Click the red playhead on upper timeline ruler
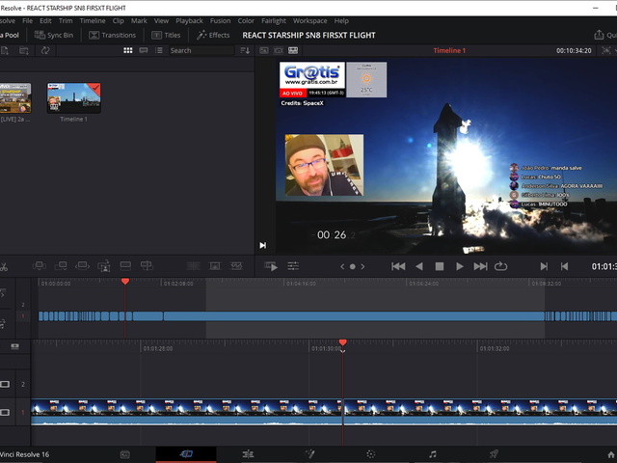The height and width of the screenshot is (463, 617). 125,282
